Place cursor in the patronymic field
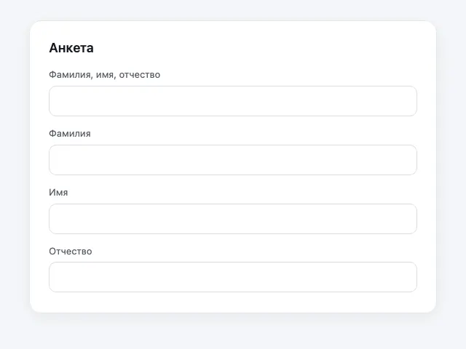This screenshot has height=349, width=466. pyautogui.click(x=233, y=277)
